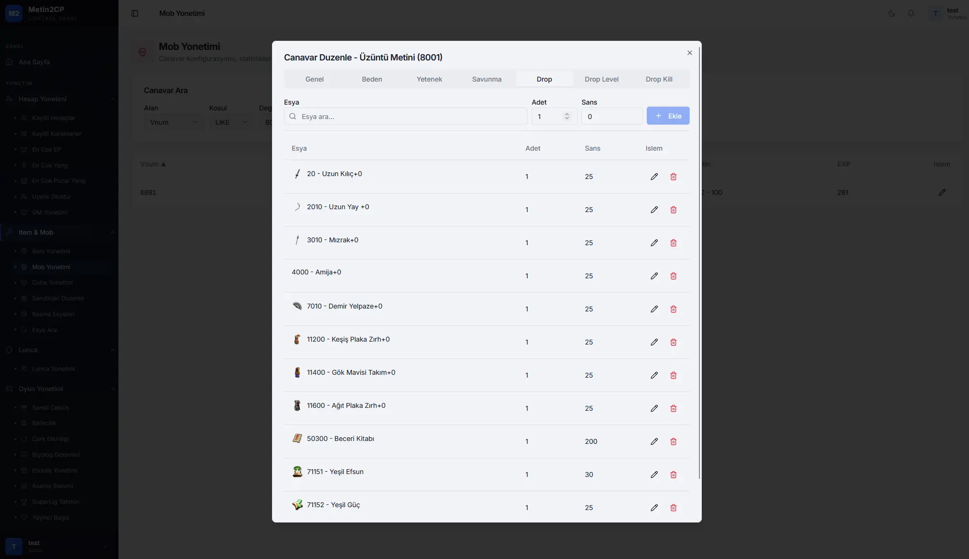The height and width of the screenshot is (559, 969).
Task: Collapse the Item & Mob section
Action: [59, 232]
